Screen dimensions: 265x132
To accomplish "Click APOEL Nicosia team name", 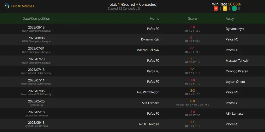I will point(149,124).
